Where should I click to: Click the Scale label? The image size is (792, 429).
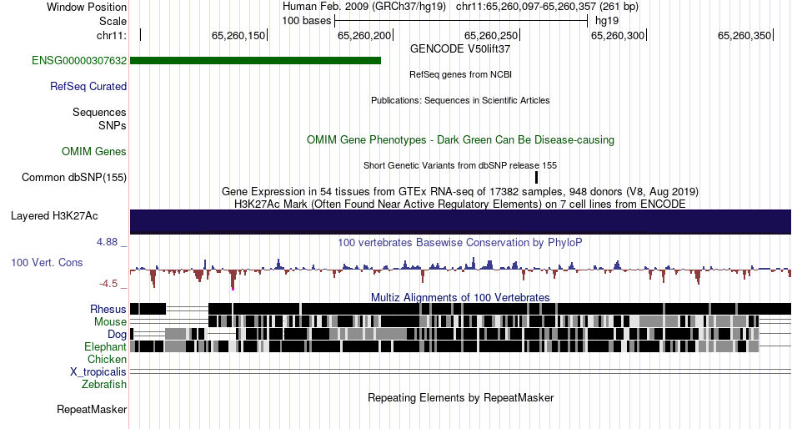tap(113, 21)
